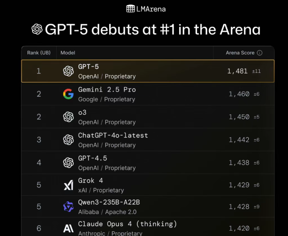Click the Model column header

tap(68, 53)
